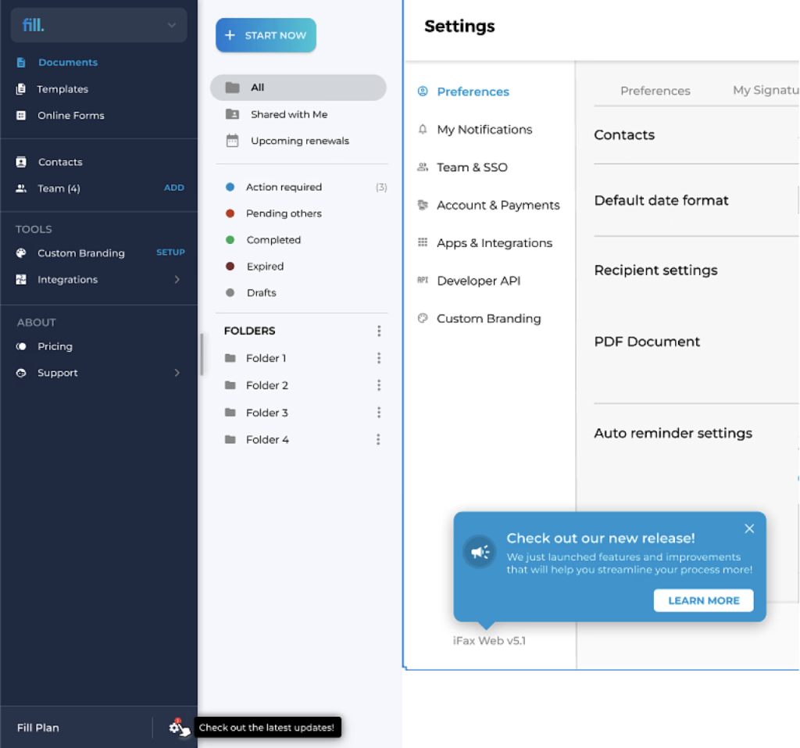Open the Folder 1 options menu
This screenshot has width=800, height=748.
(379, 358)
